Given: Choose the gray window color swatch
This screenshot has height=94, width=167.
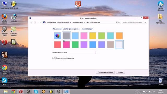Looking at the screenshot, I should point(66,36).
